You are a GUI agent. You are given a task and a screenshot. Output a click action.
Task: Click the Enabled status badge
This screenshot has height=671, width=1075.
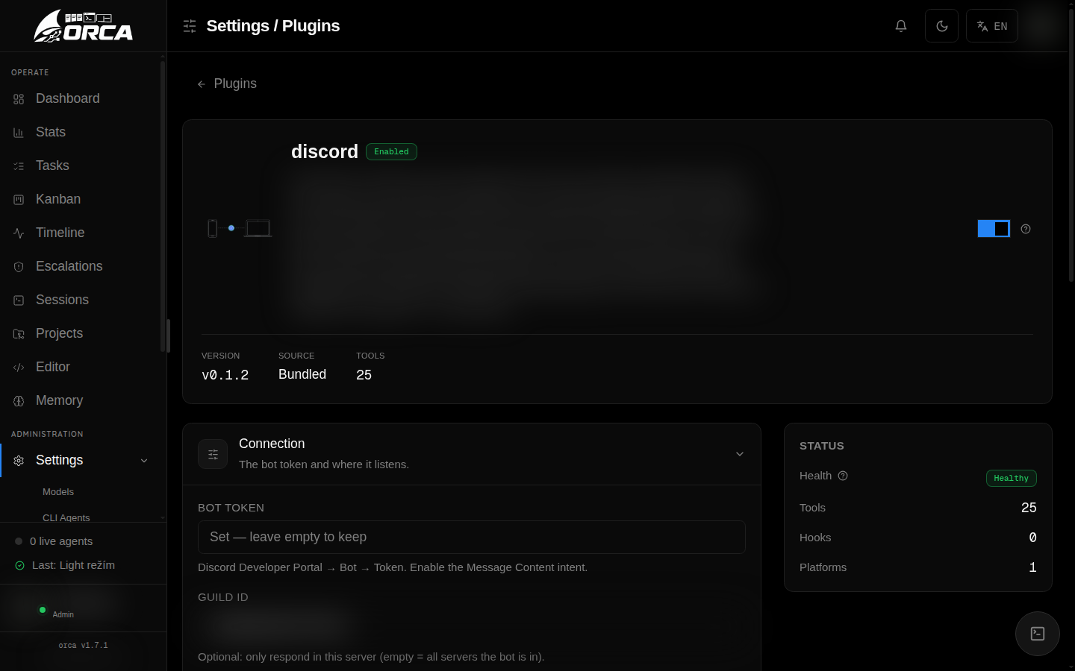point(391,152)
